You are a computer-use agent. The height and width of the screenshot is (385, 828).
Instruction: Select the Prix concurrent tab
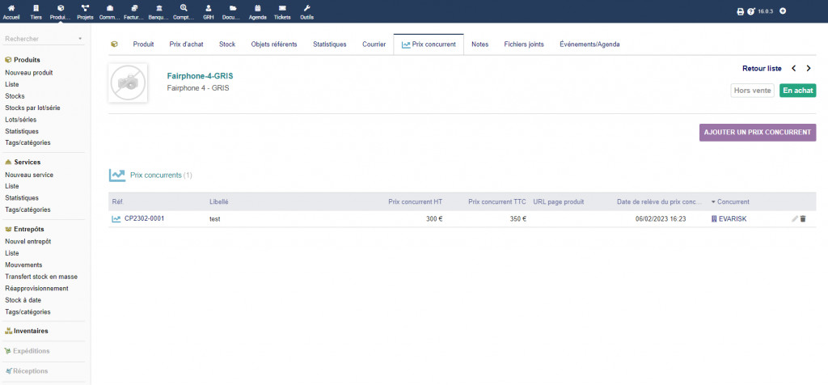tap(429, 44)
